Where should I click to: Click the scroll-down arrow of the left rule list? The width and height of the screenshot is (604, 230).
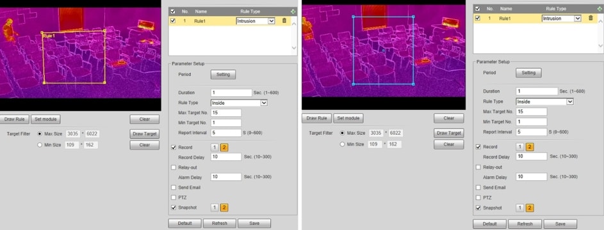tap(294, 48)
